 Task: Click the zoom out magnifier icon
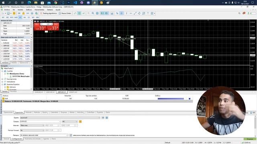coord(93,13)
